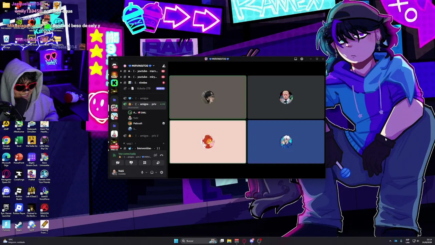The image size is (435, 245).
Task: Select the blue-background call tile
Action: [286, 142]
